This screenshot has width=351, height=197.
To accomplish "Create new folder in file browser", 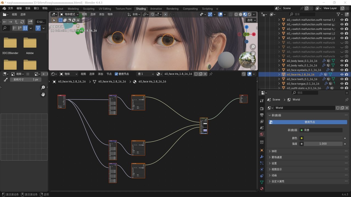I will 30,22.
